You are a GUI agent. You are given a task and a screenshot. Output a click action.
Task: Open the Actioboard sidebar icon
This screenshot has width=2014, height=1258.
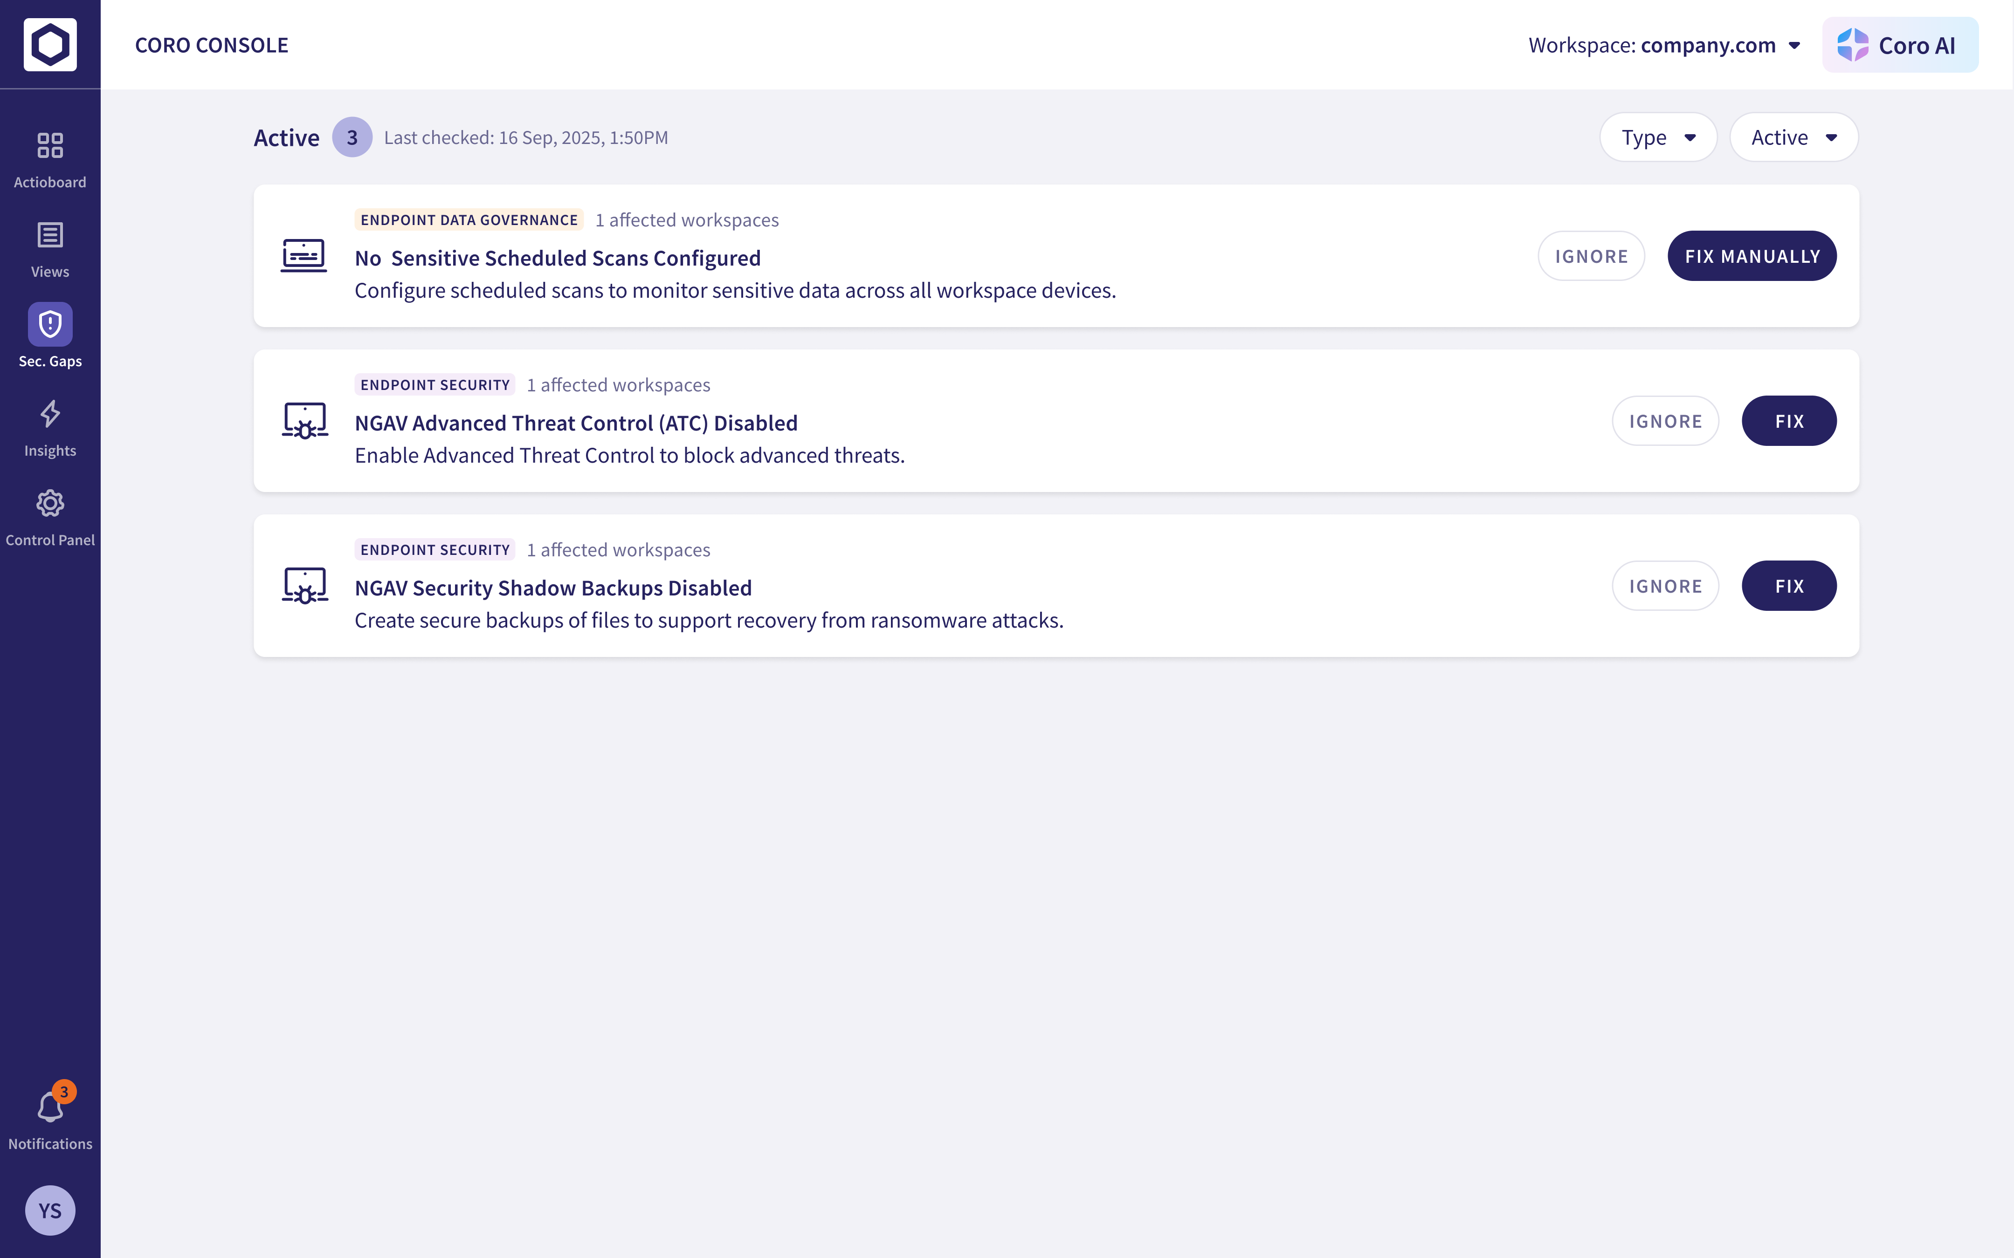[50, 145]
